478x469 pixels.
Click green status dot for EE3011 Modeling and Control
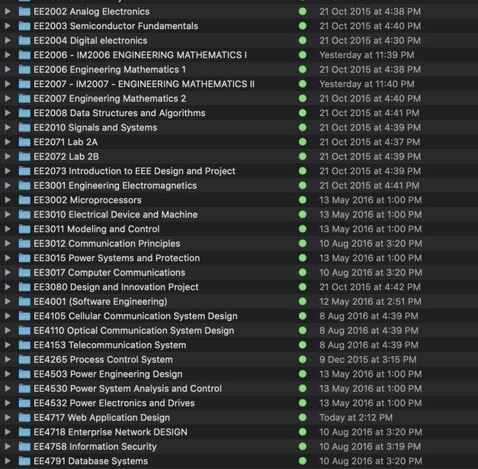(303, 229)
